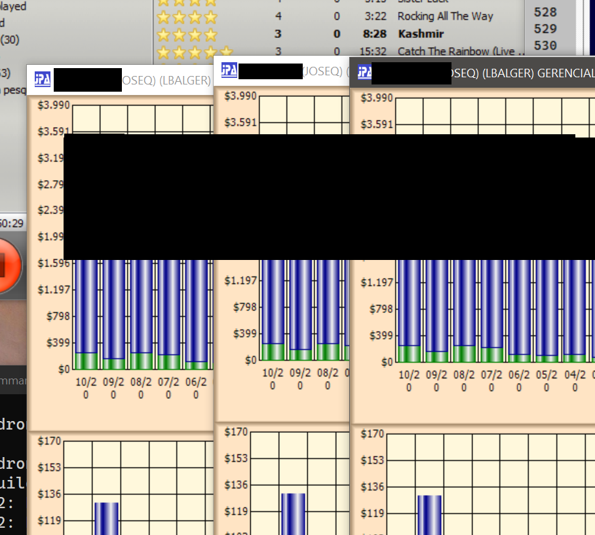
Task: Click the 04/20 bar in the rightmost chart
Action: [x=575, y=308]
